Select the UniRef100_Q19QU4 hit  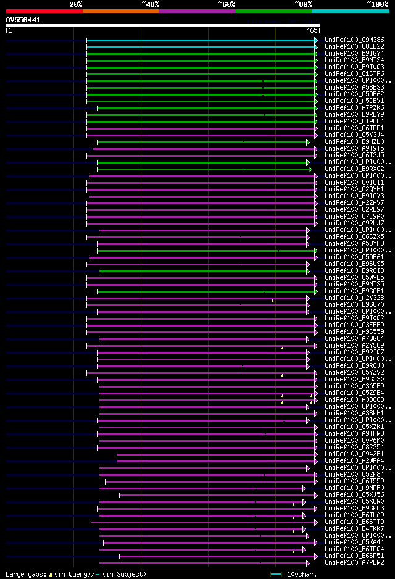(x=354, y=121)
